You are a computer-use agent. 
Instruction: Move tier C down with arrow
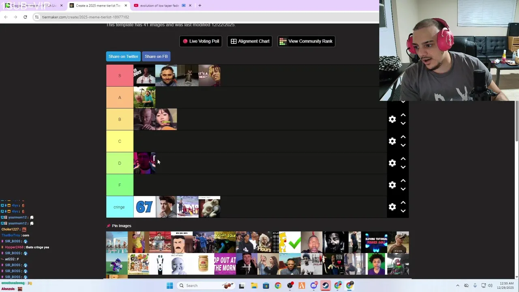(x=403, y=145)
